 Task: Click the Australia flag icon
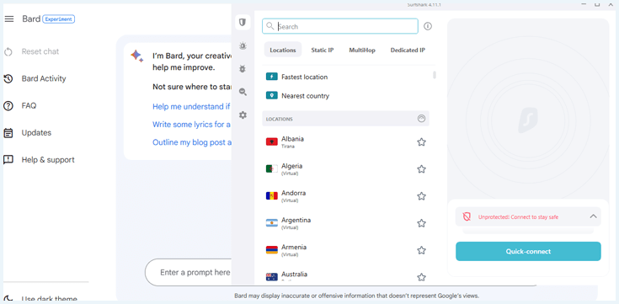coord(271,277)
